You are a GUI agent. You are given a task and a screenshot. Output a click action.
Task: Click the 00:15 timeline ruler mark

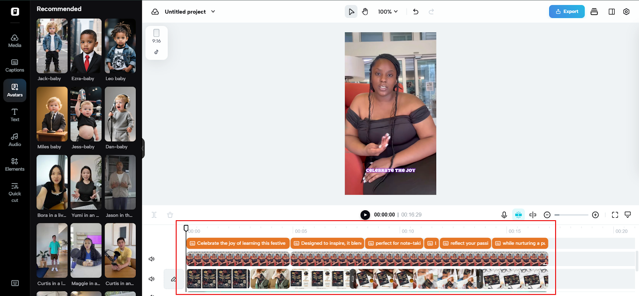click(514, 231)
